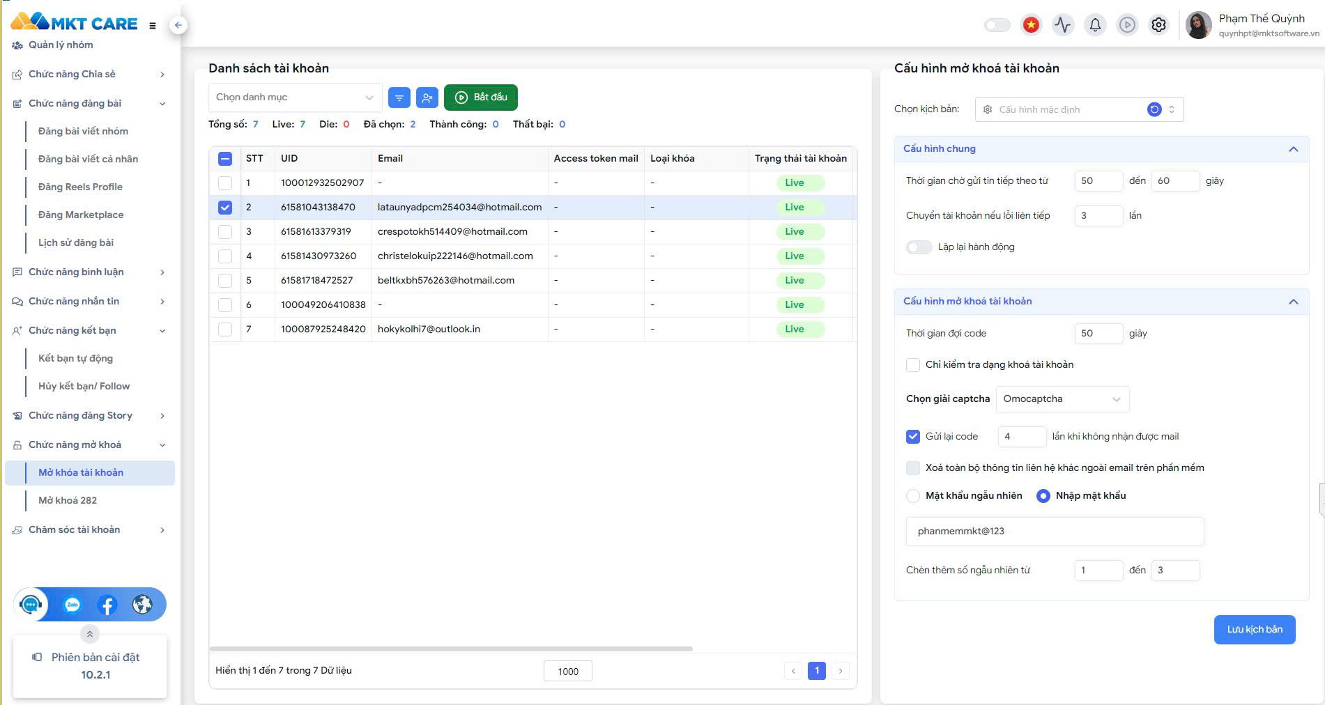Viewport: 1325px width, 705px height.
Task: Click the blue user remove icon button
Action: click(427, 98)
